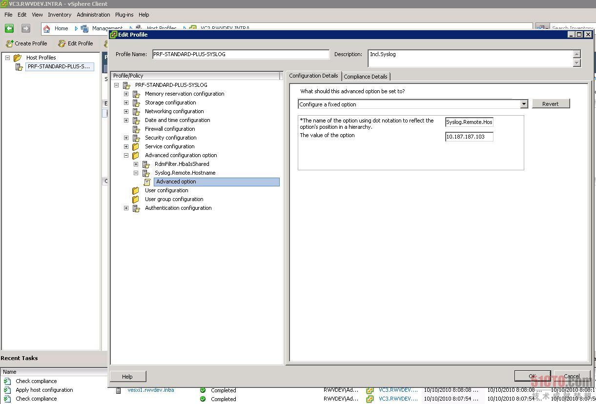Image resolution: width=596 pixels, height=404 pixels.
Task: Select 'Firewall configuration' tree row
Action: pos(170,129)
